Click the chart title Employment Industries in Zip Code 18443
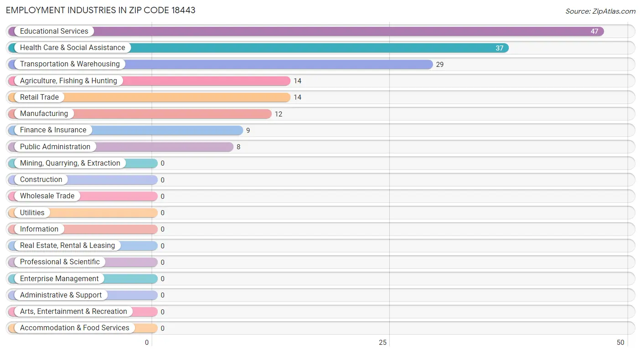Screen dimensions: 641x353 tap(101, 10)
